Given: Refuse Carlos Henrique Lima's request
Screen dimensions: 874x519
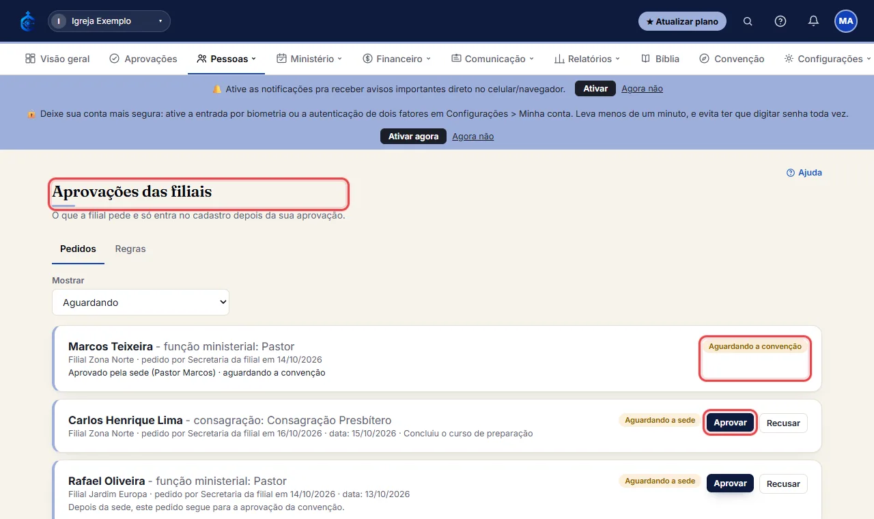Looking at the screenshot, I should (783, 423).
